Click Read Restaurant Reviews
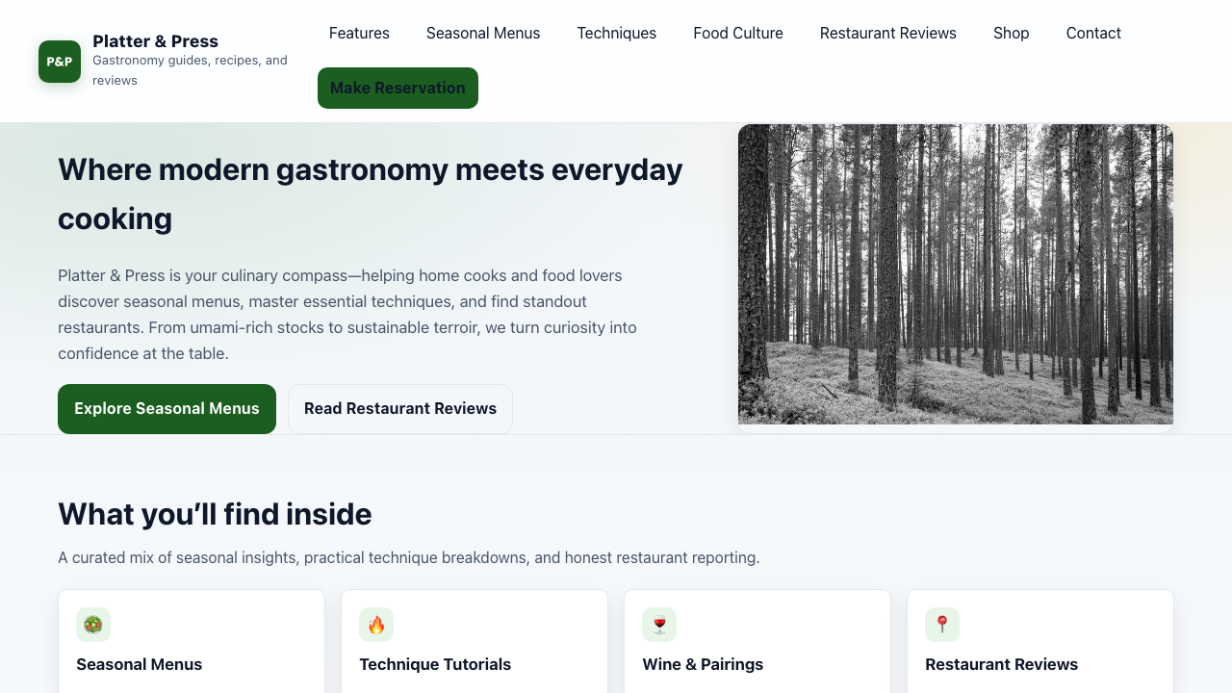Screen dimensions: 1232x693 tap(399, 408)
